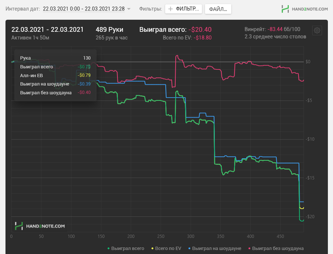
Task: Open the date range 22.03.2021 0:00 - 23:28 field
Action: point(84,9)
